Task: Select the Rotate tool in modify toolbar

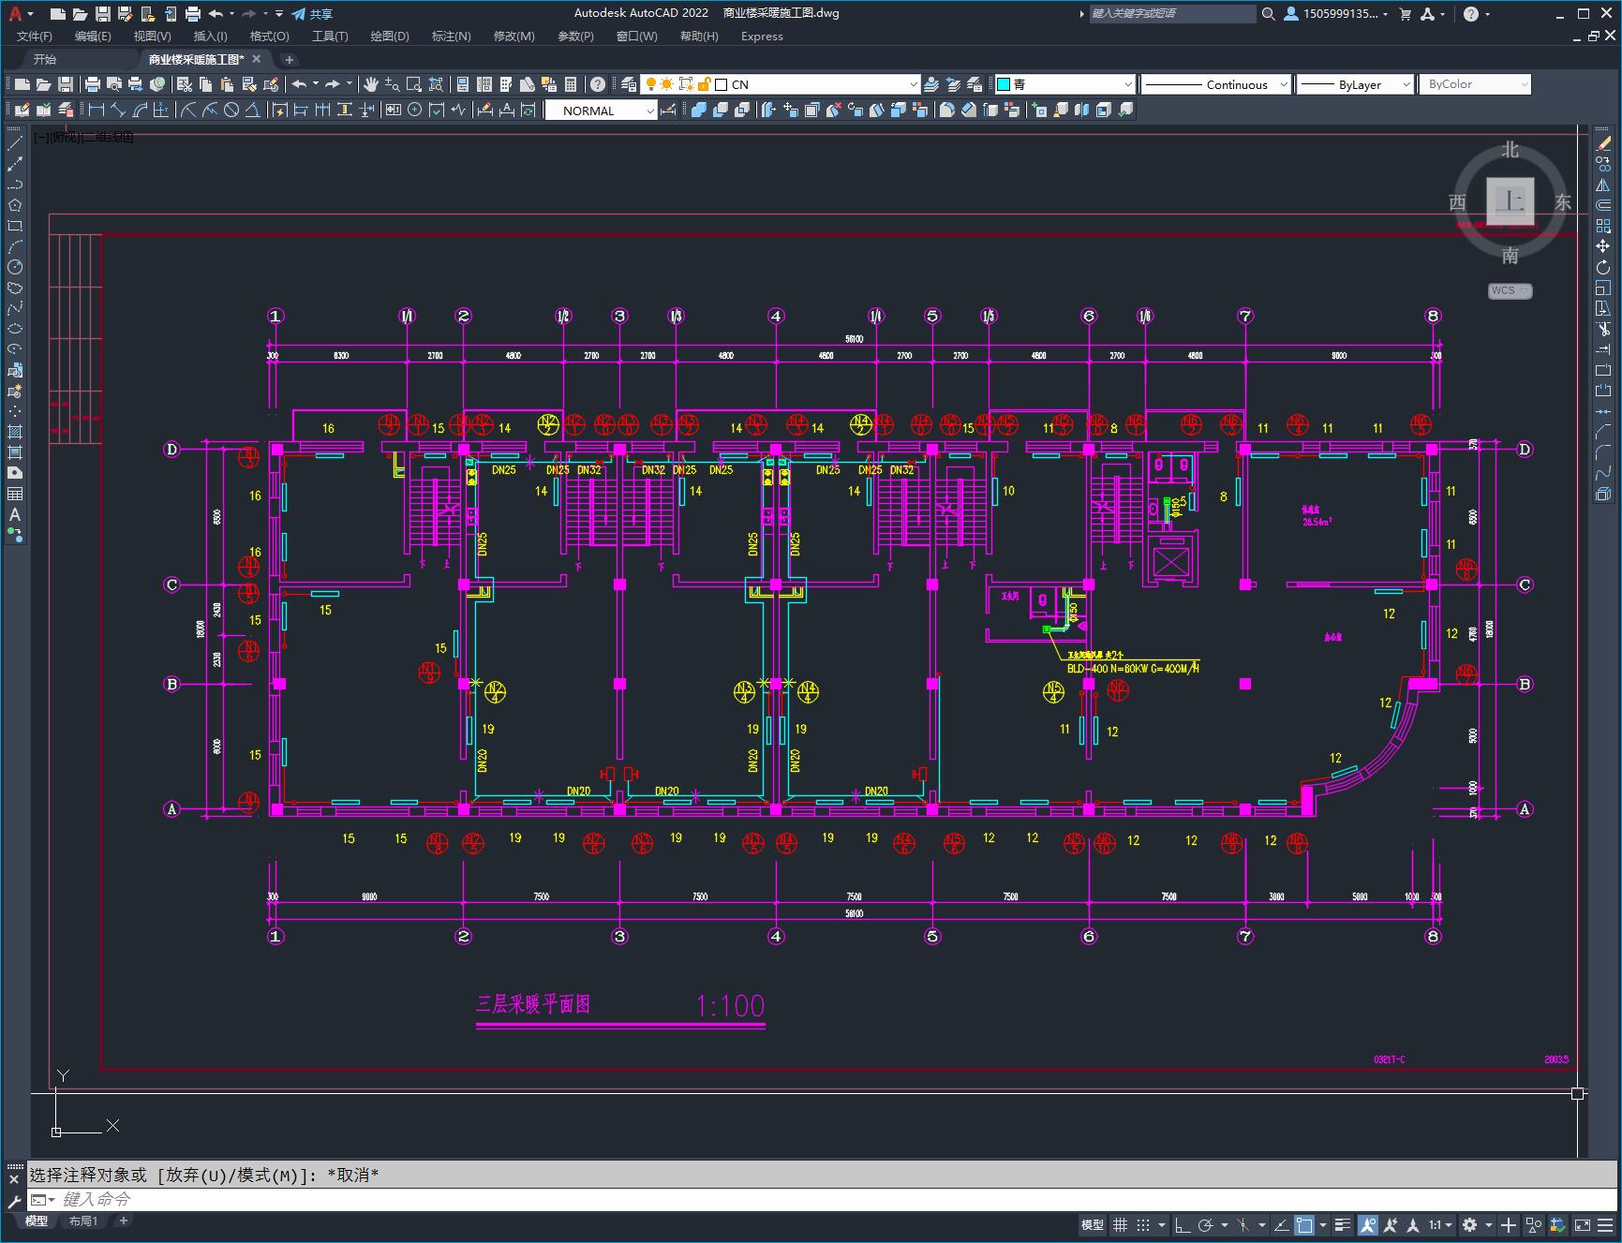Action: coord(1603,267)
